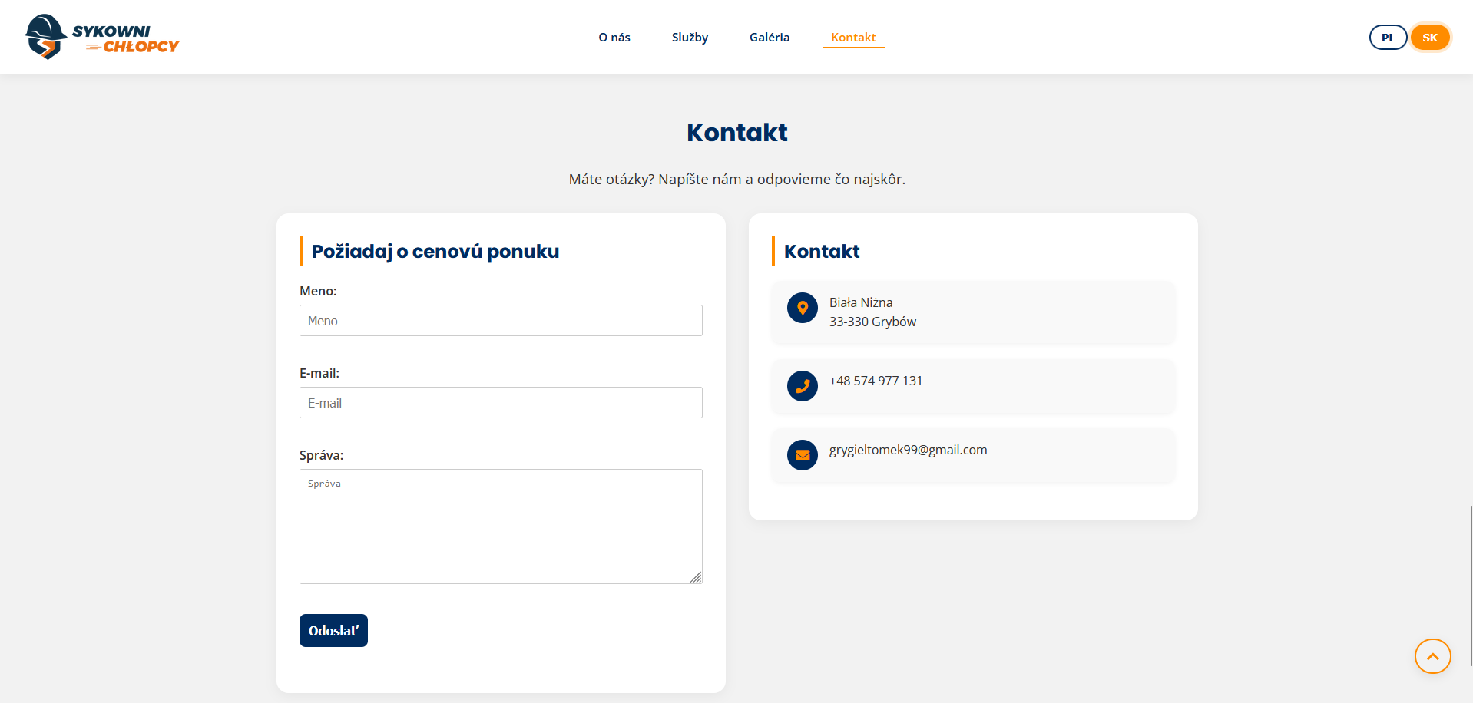Click the Kontakt section heading icon bar
1473x703 pixels.
[772, 251]
